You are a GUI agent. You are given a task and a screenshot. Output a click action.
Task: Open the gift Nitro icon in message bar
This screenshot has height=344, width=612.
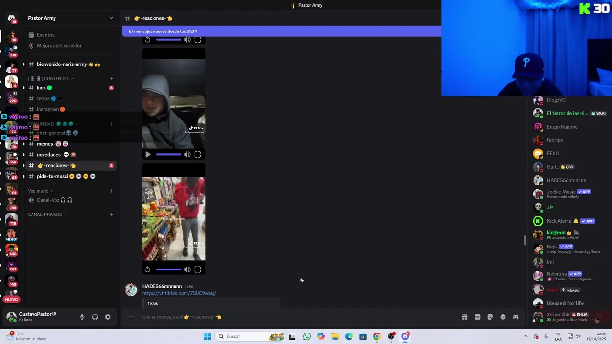[x=464, y=317]
